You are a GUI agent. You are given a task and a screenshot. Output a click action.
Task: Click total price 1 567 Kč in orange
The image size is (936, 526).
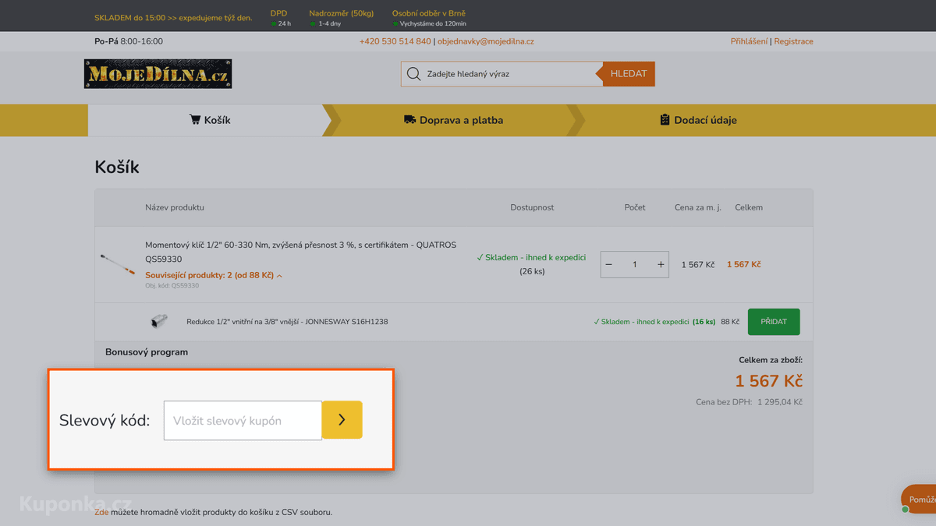click(x=768, y=381)
